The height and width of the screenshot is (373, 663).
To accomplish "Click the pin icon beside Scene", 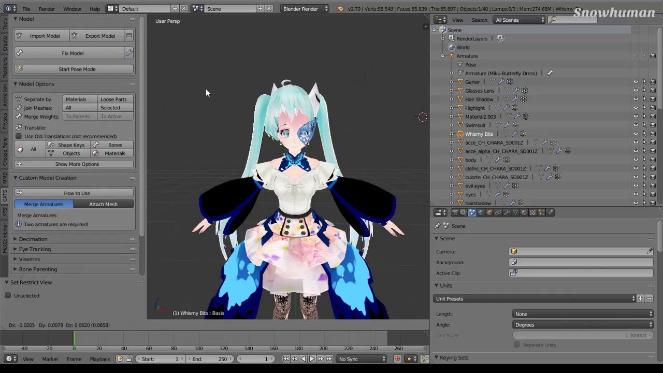I will (438, 226).
